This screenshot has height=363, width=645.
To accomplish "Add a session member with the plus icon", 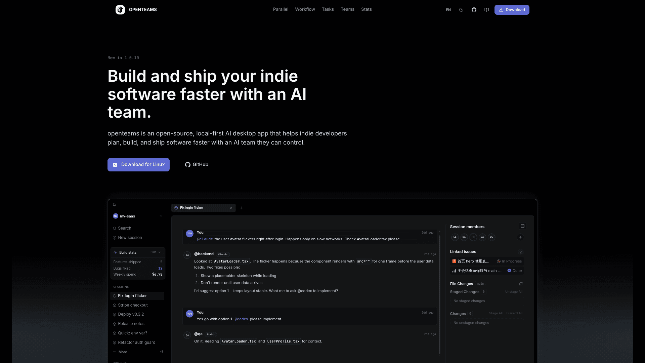I will 520,237.
